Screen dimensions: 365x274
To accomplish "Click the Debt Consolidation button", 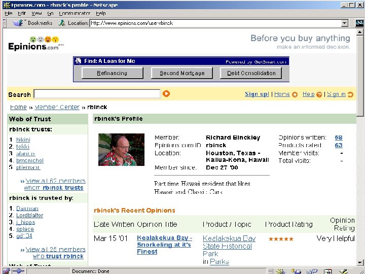I will coord(251,73).
